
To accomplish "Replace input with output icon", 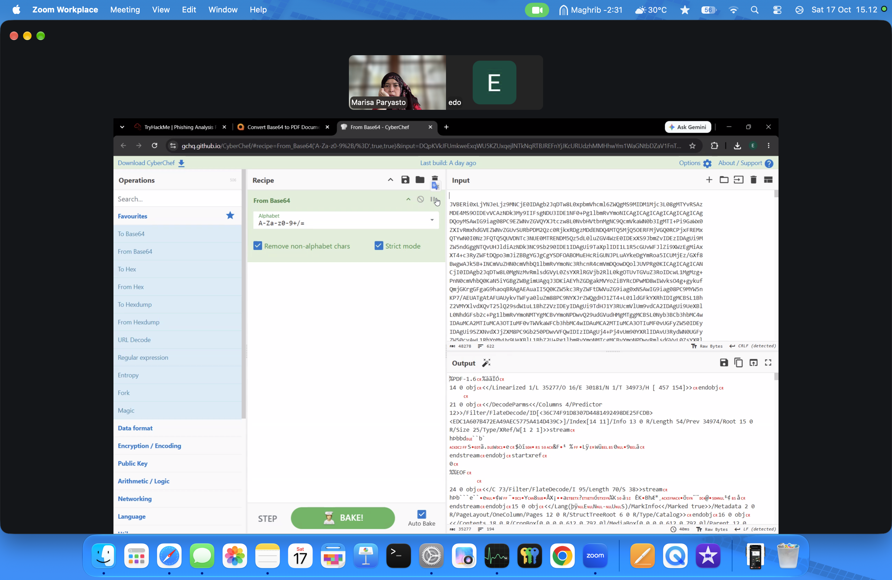I will pyautogui.click(x=753, y=362).
